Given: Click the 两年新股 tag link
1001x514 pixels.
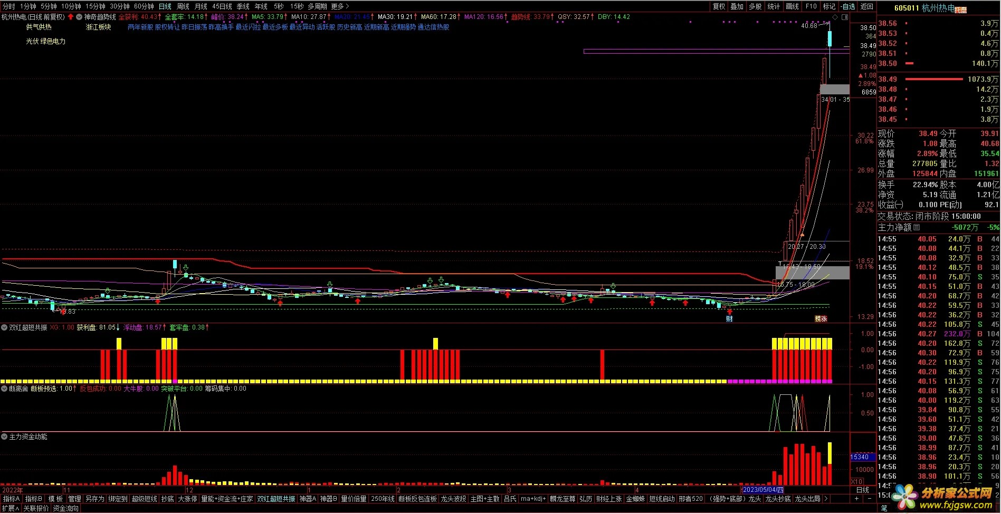Looking at the screenshot, I should (x=140, y=27).
